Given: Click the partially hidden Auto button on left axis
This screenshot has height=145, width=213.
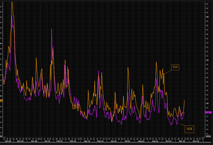Looking at the screenshot, I should tap(1, 136).
